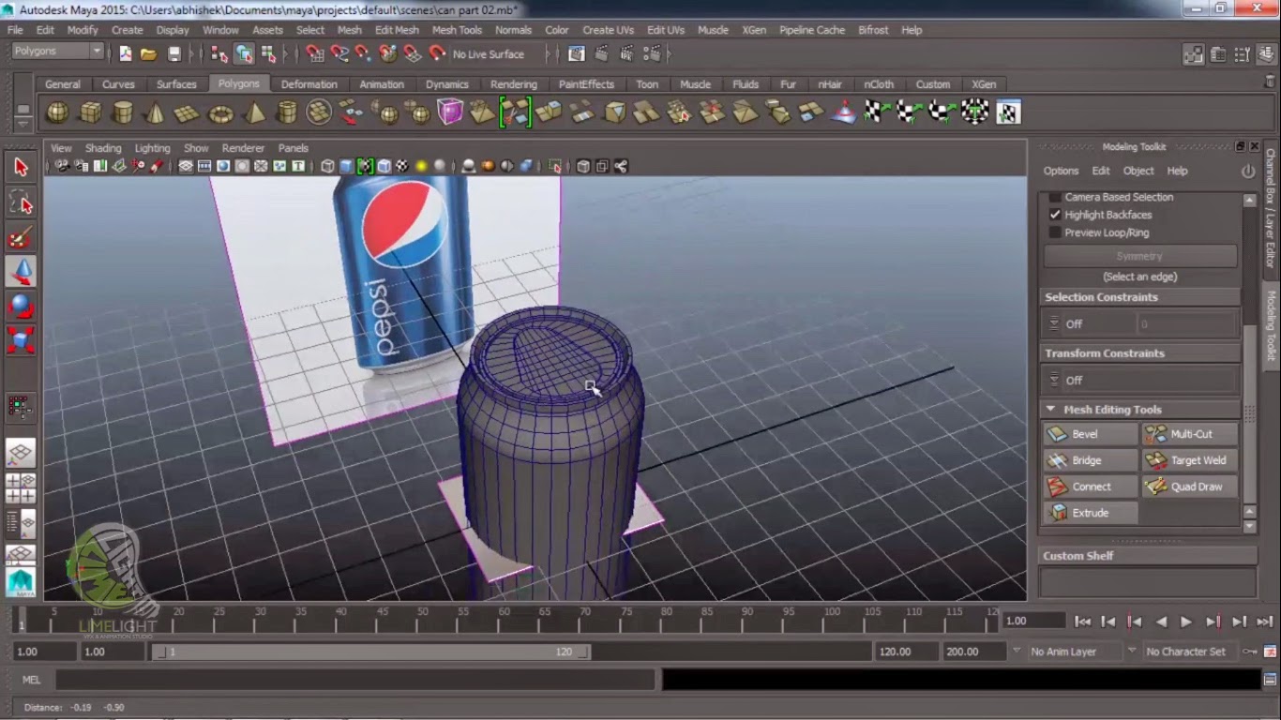The width and height of the screenshot is (1281, 720).
Task: Open the Polygons menu set dropdown
Action: [x=58, y=51]
